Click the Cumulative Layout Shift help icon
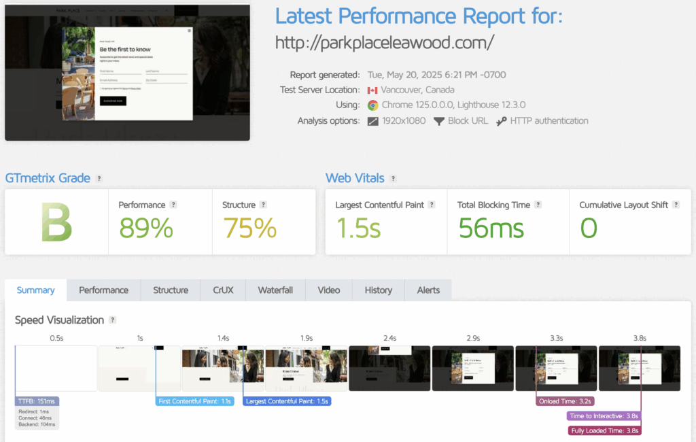This screenshot has height=442, width=696. [x=676, y=205]
